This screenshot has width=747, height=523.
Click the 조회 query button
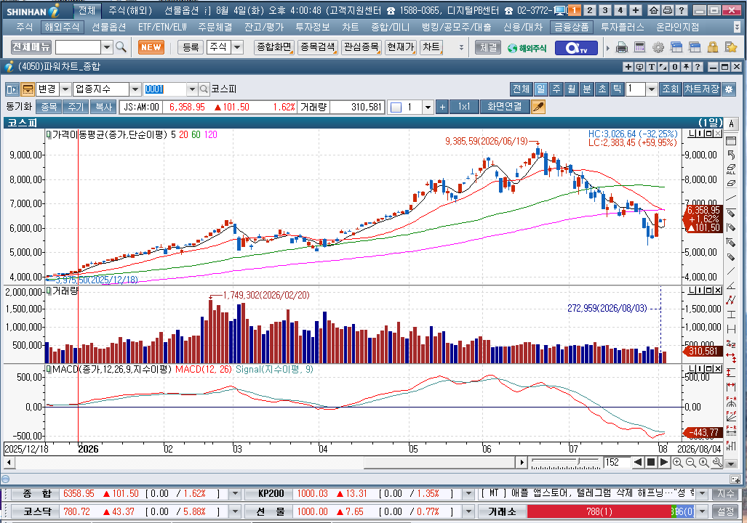click(670, 89)
